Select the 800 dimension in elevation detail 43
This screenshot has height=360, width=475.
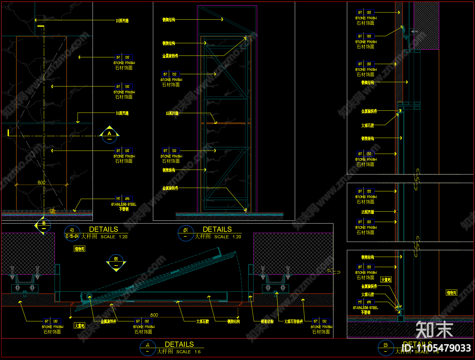pos(41,182)
